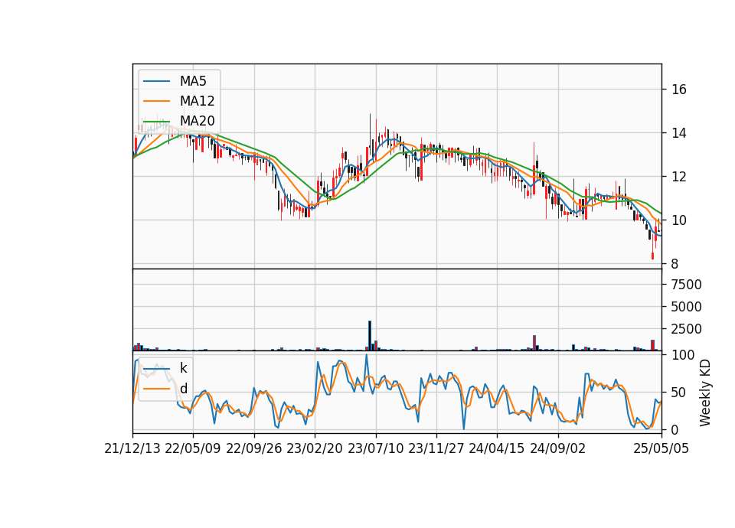
Task: Click the lowest red candlestick near price 8
Action: tap(652, 256)
